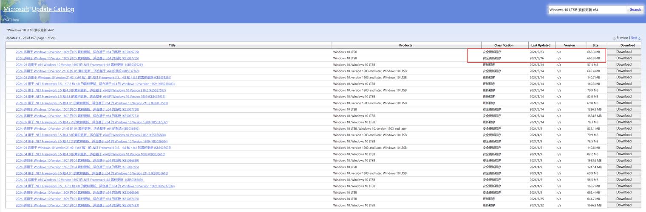Open the help link in header
This screenshot has height=212, width=646.
(x=16, y=20)
